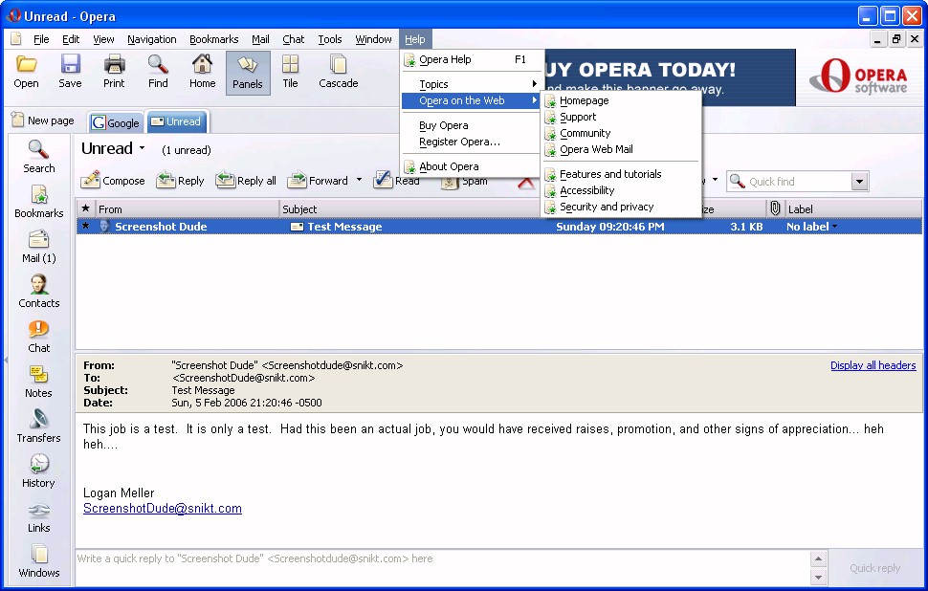Click the Save floppy icon
This screenshot has height=591, width=928.
click(70, 72)
